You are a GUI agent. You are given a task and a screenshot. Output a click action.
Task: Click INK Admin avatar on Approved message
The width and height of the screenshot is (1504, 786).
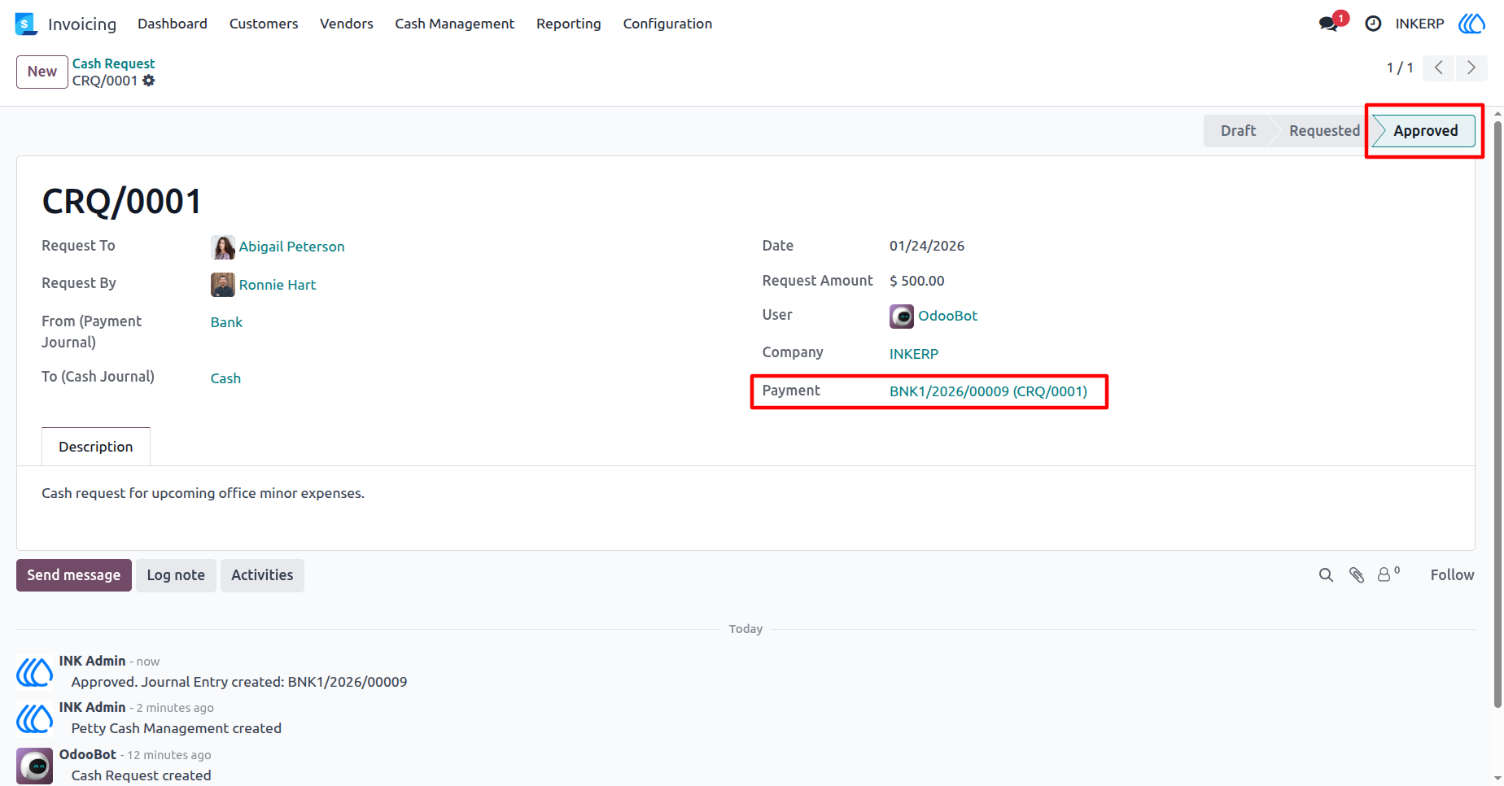35,672
